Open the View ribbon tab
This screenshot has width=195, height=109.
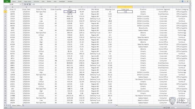[55, 1]
